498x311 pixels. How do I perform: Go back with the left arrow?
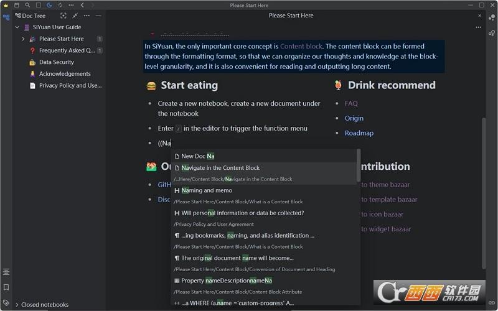coord(82,5)
